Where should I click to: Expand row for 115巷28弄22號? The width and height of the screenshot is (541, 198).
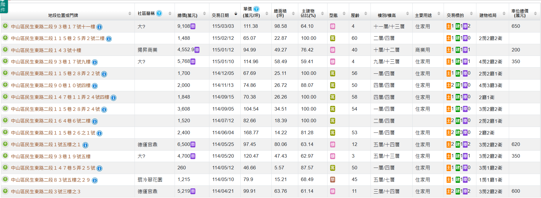[x=5, y=73]
